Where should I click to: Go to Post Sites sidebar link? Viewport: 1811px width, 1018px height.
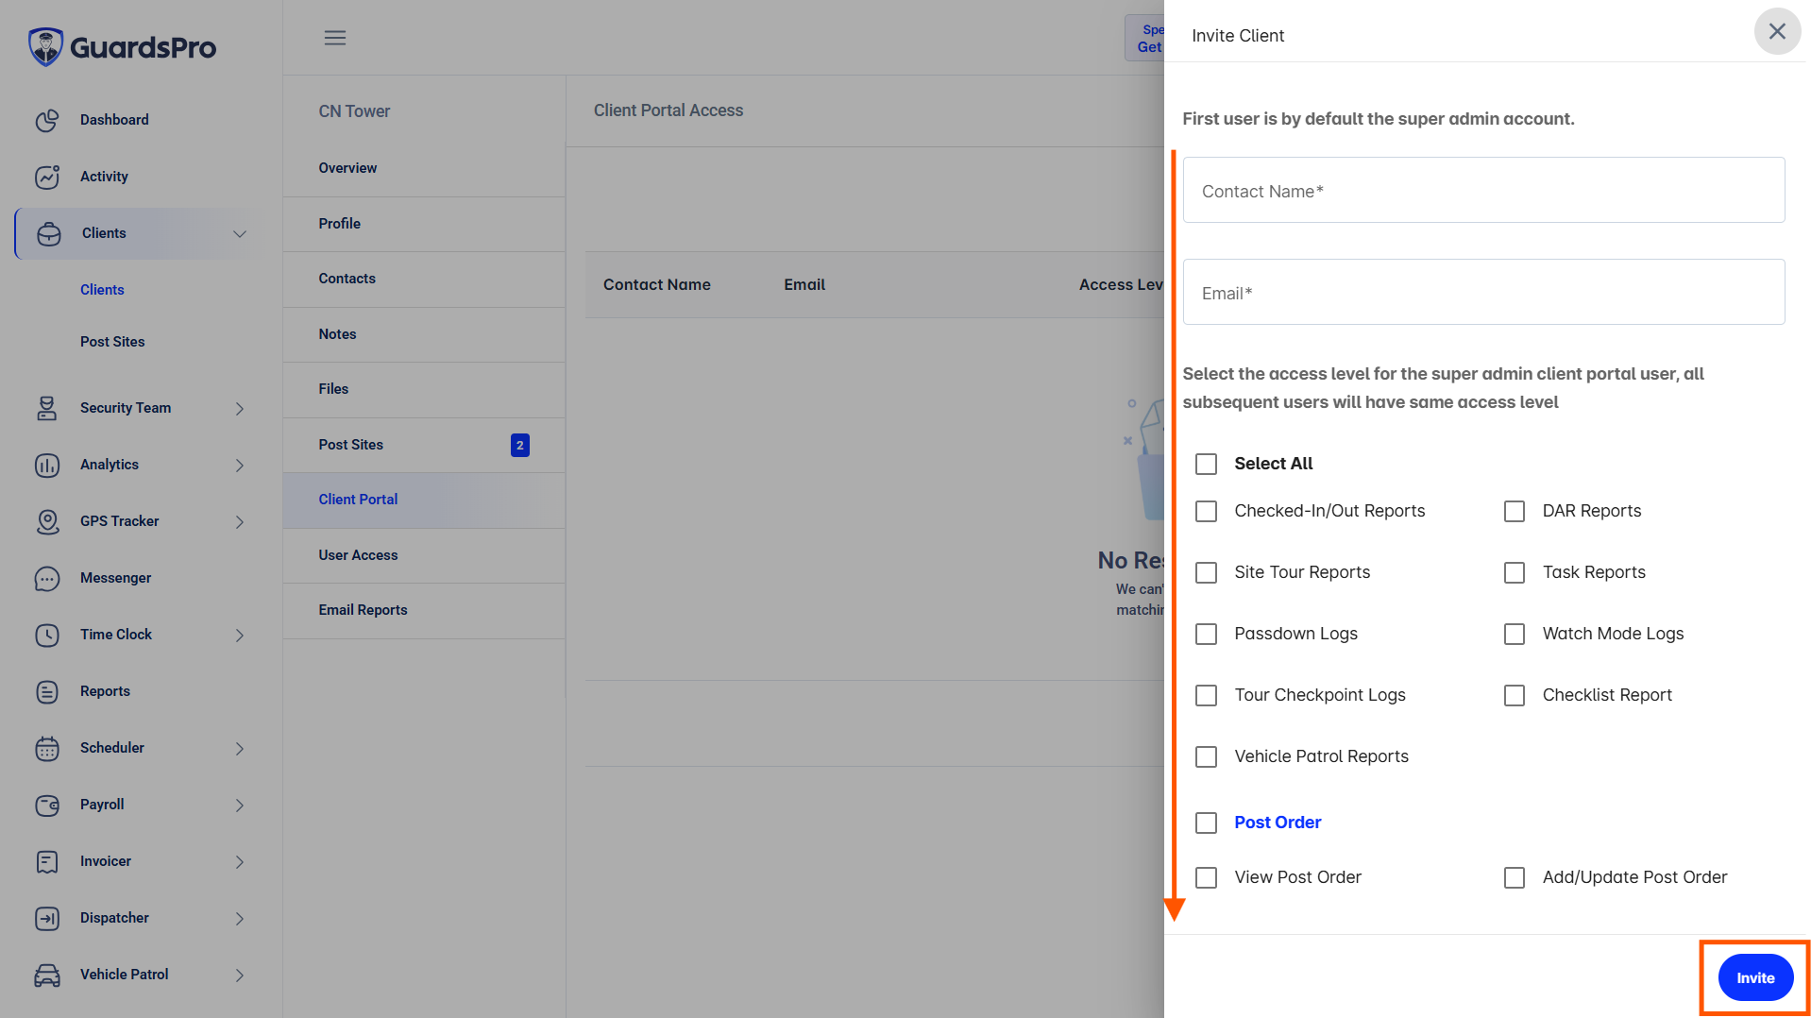(112, 342)
